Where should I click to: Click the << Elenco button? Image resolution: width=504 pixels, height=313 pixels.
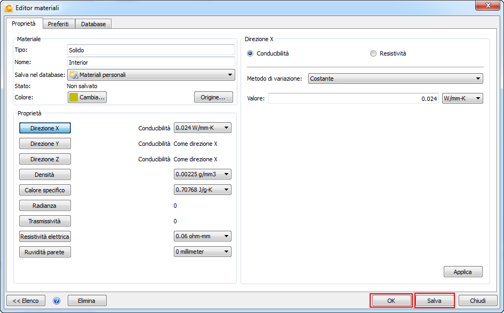[26, 301]
